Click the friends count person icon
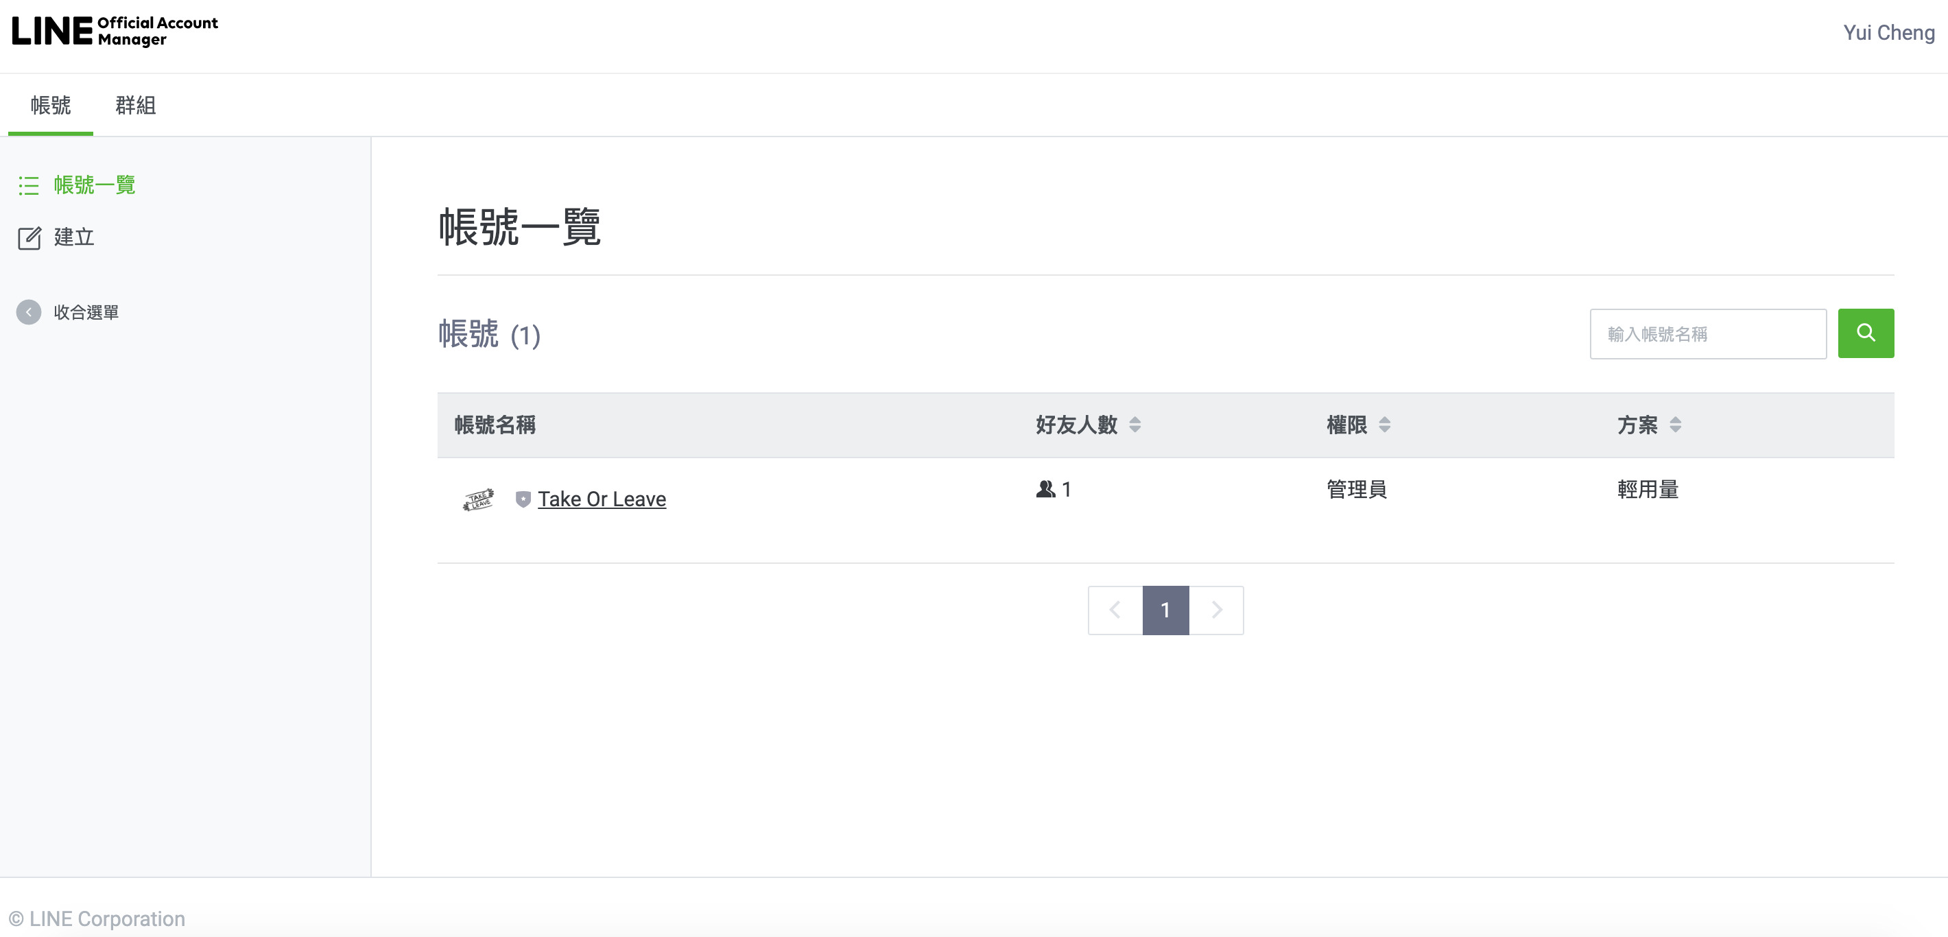Viewport: 1948px width, 937px height. pos(1045,489)
